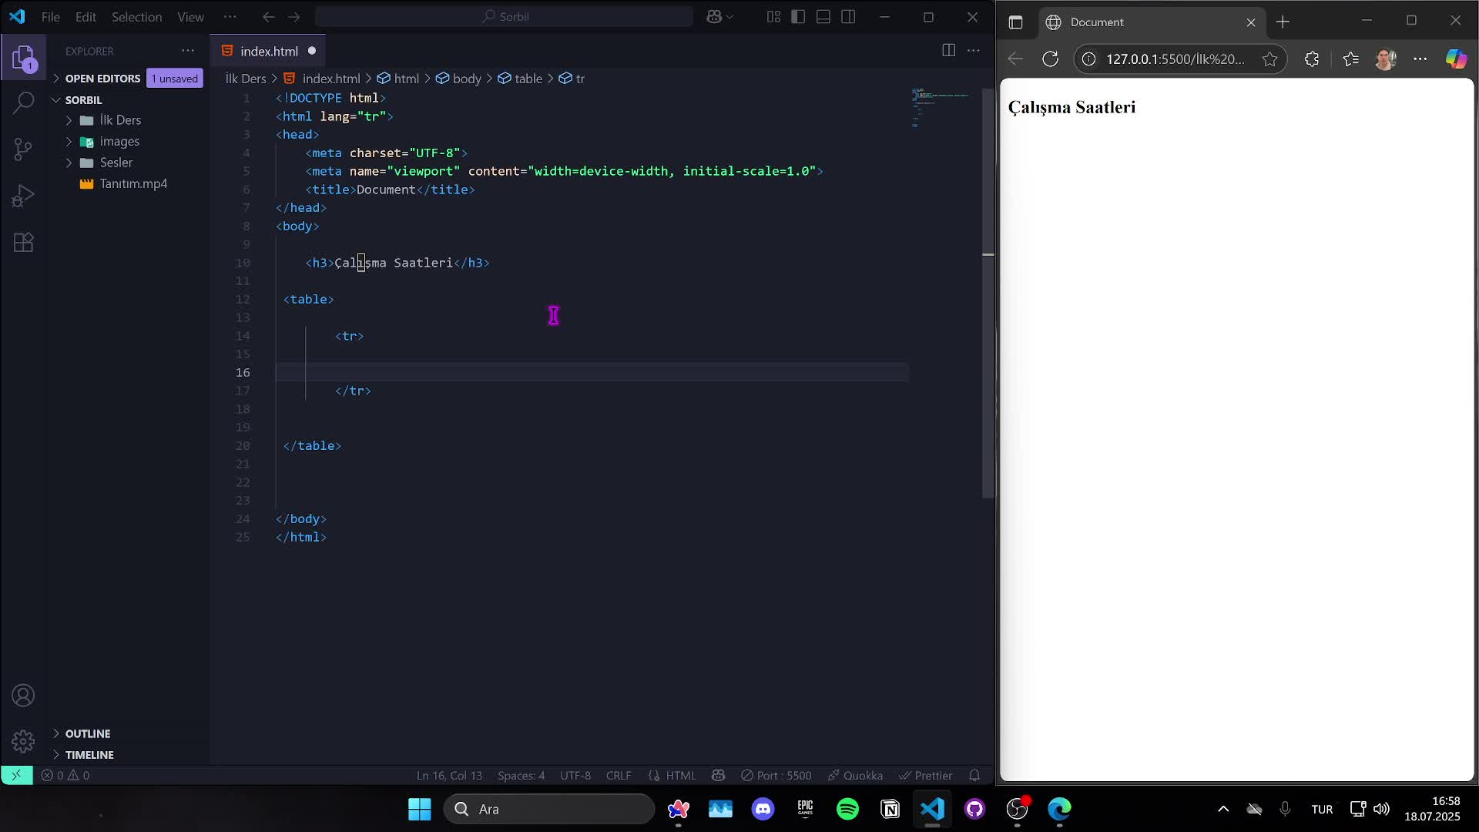Open the Customize Layout icon
Image resolution: width=1479 pixels, height=832 pixels.
point(773,17)
